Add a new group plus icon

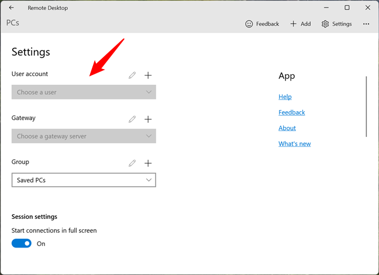click(148, 163)
